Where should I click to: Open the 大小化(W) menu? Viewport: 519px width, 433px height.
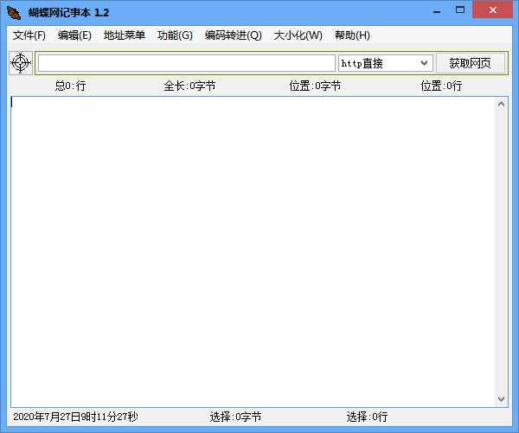[298, 35]
